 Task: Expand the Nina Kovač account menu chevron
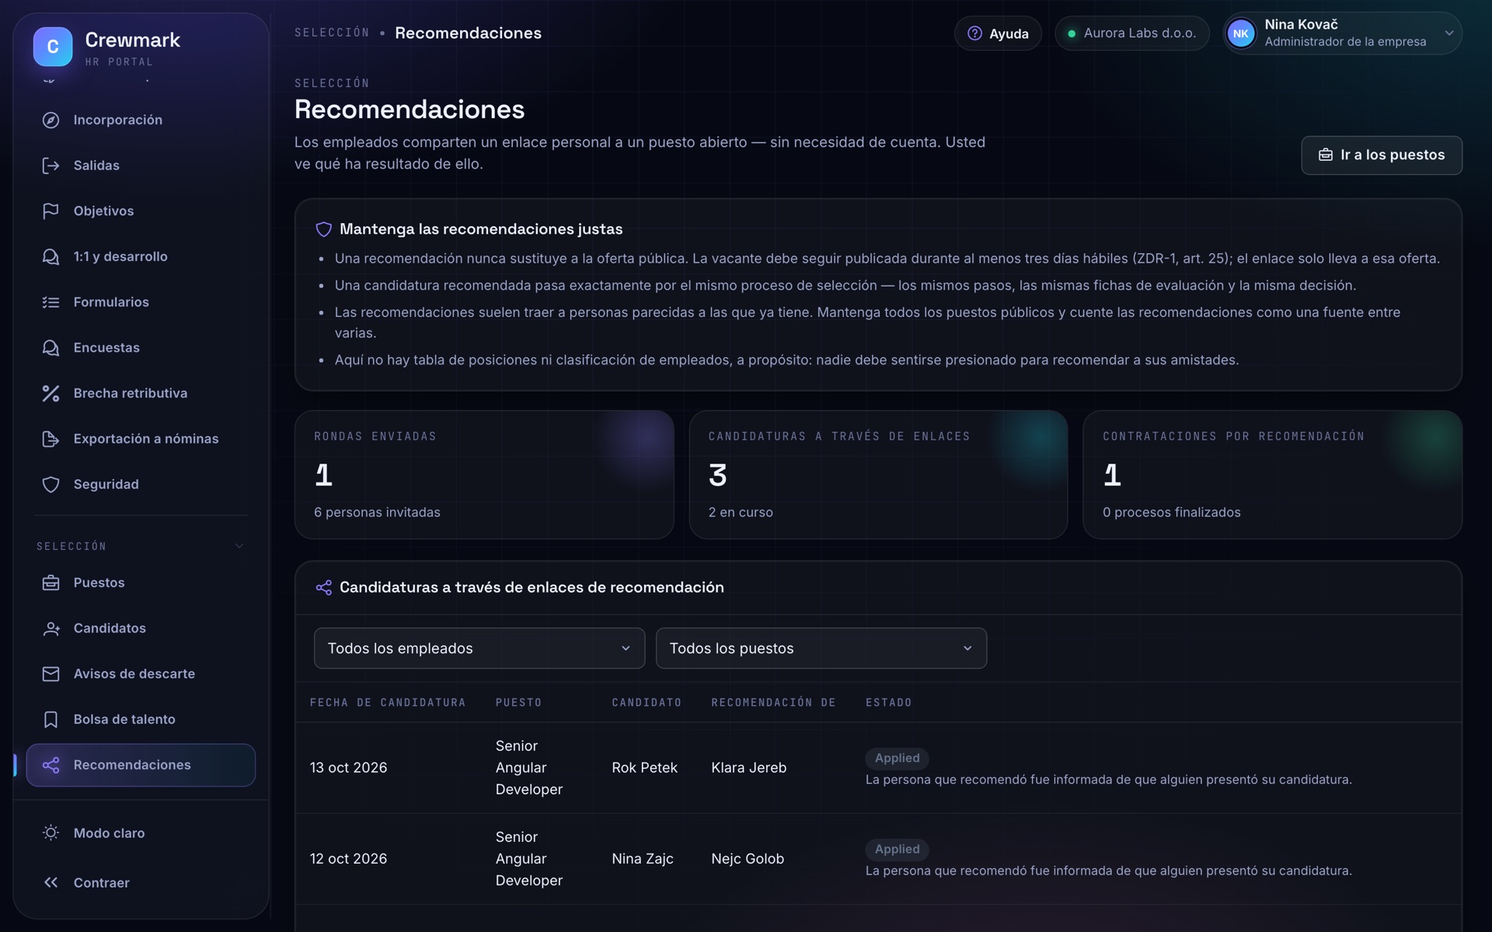click(1448, 33)
